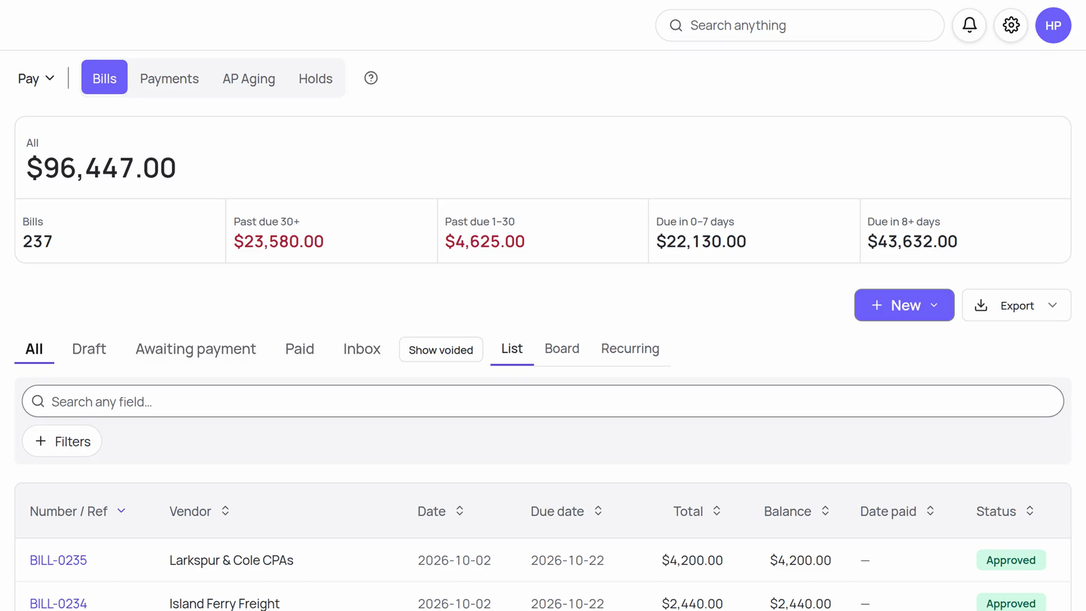Sort by Vendor column arrows

click(x=225, y=511)
